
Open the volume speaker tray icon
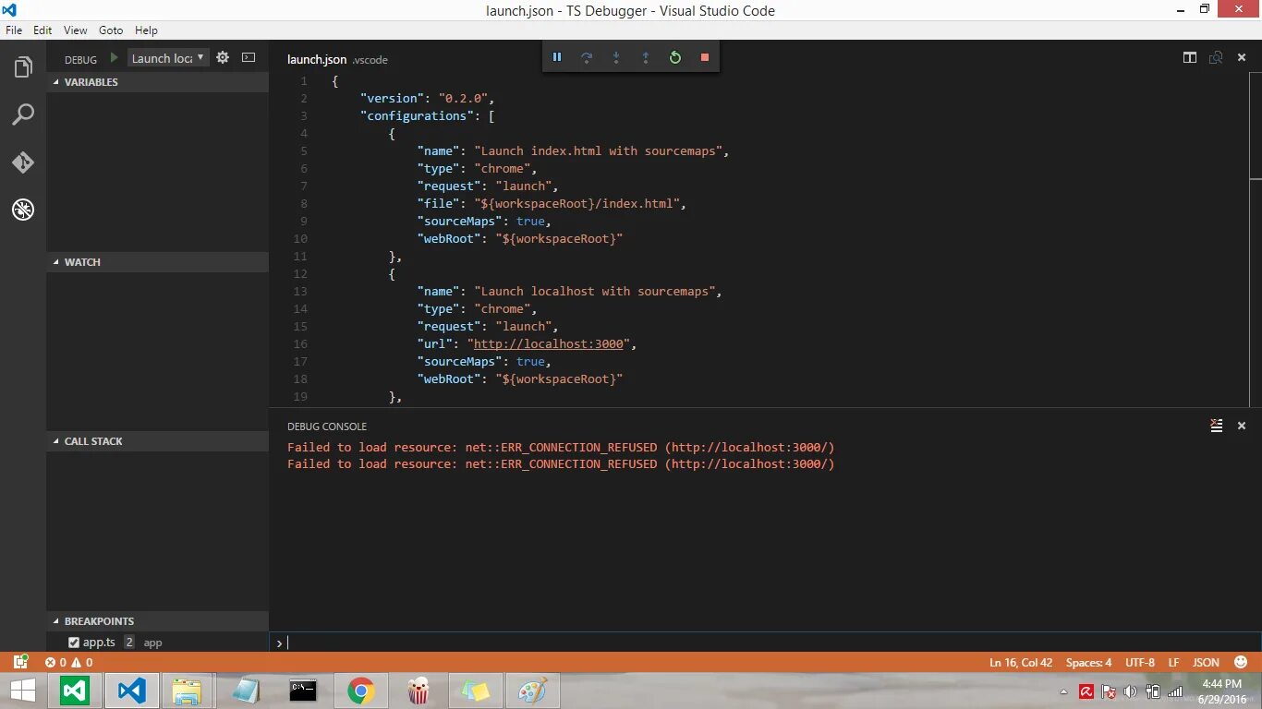(x=1131, y=691)
